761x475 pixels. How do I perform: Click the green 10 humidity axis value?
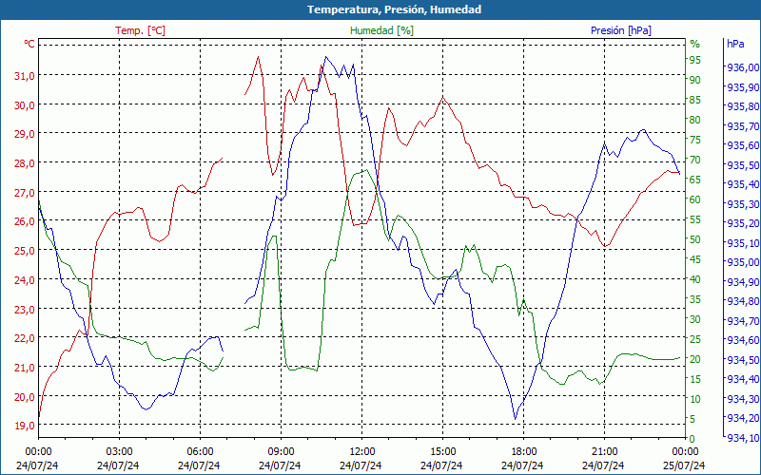pyautogui.click(x=695, y=399)
